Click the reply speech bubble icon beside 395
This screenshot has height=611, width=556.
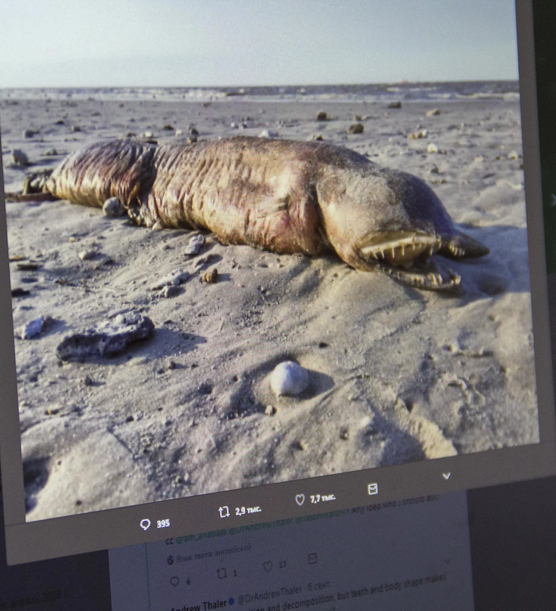point(146,525)
